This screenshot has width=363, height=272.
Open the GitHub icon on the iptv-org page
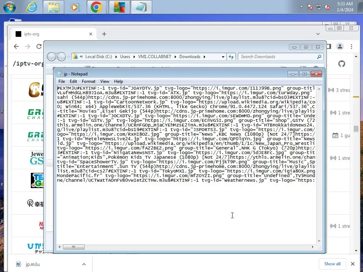click(x=342, y=64)
